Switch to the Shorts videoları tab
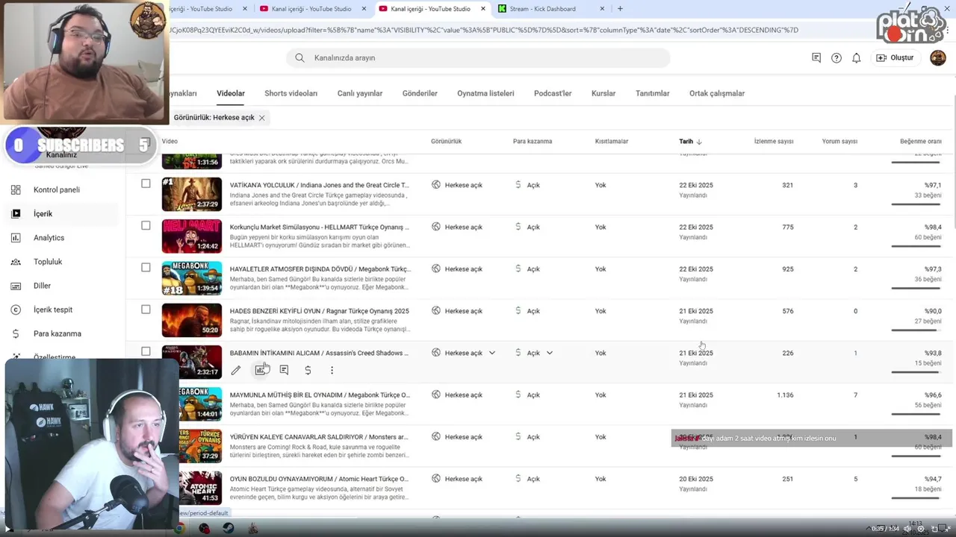Screen dimensions: 956x537 [291, 93]
